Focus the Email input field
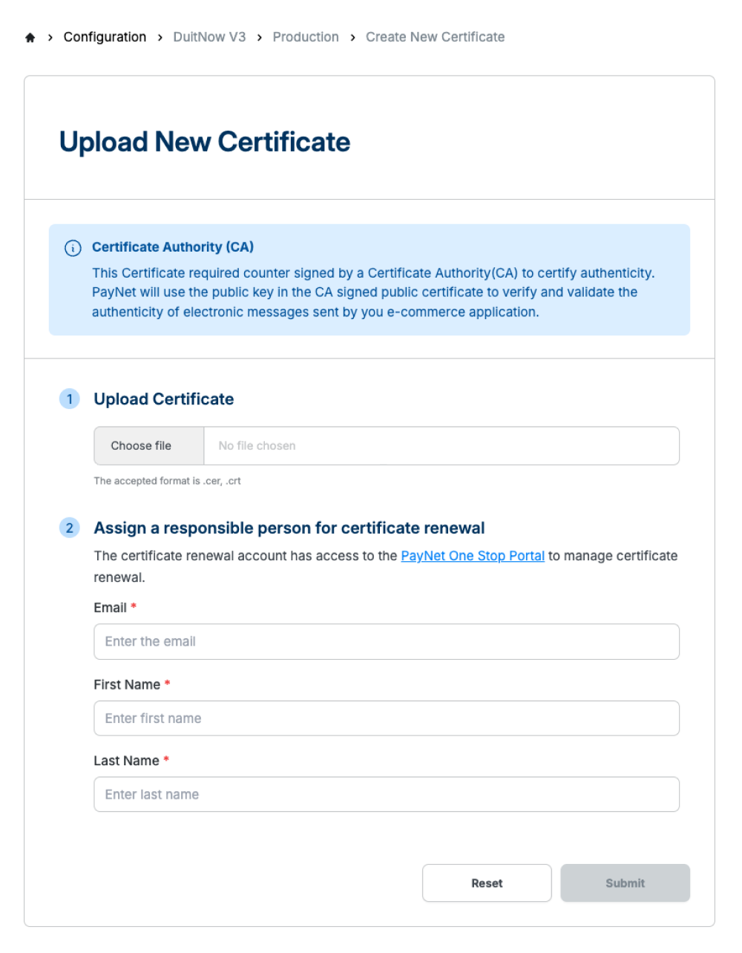The image size is (742, 953). coord(387,642)
